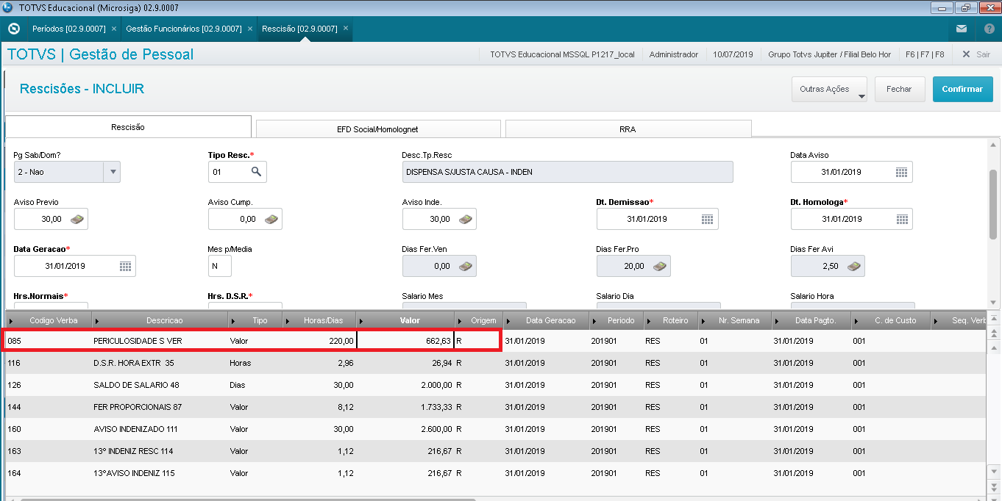Click the F6 | F7 | F8 shortcut

click(x=925, y=54)
